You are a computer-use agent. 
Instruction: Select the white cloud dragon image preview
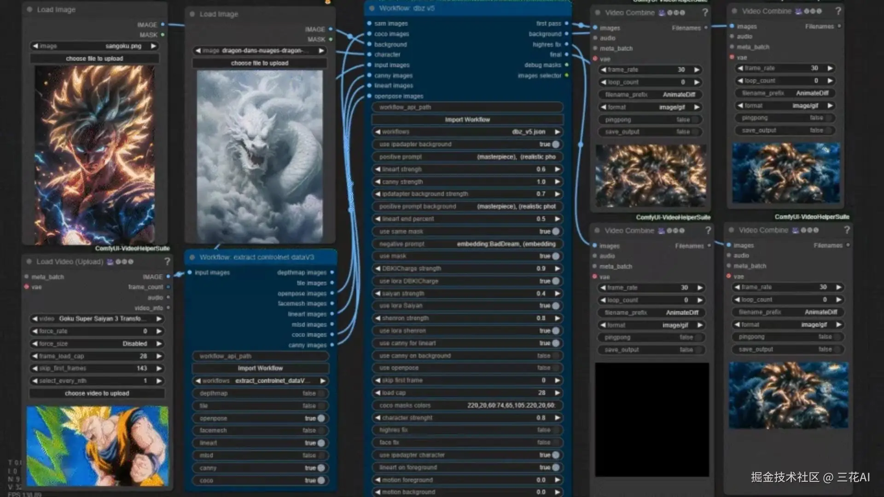pos(260,156)
